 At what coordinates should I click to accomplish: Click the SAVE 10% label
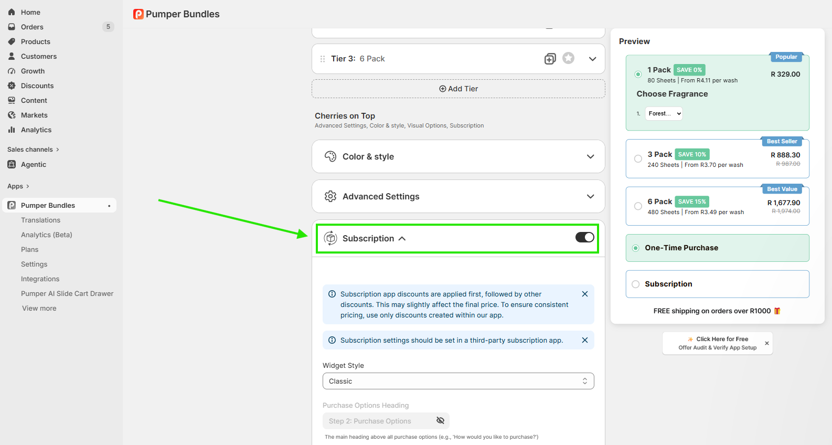[x=692, y=154]
